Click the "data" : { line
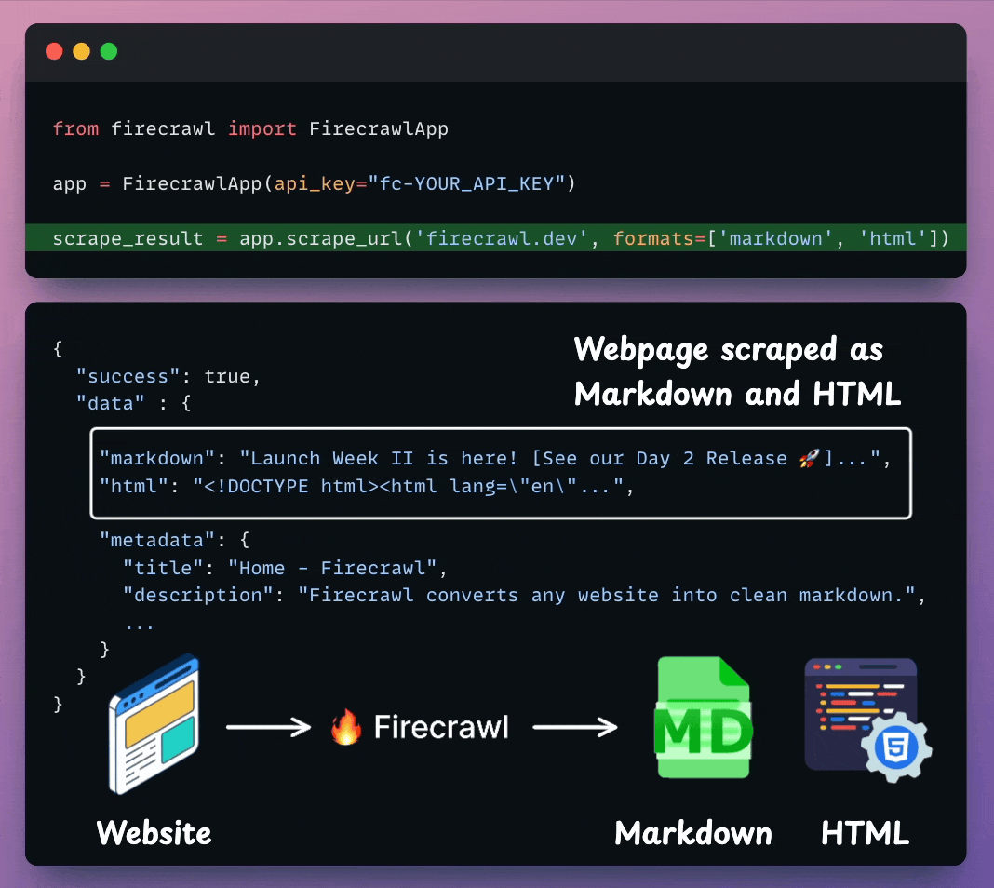Screen dimensions: 994x888 pos(133,403)
